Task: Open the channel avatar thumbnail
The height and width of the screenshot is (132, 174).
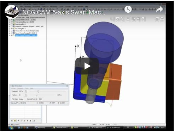Action: coord(12,12)
